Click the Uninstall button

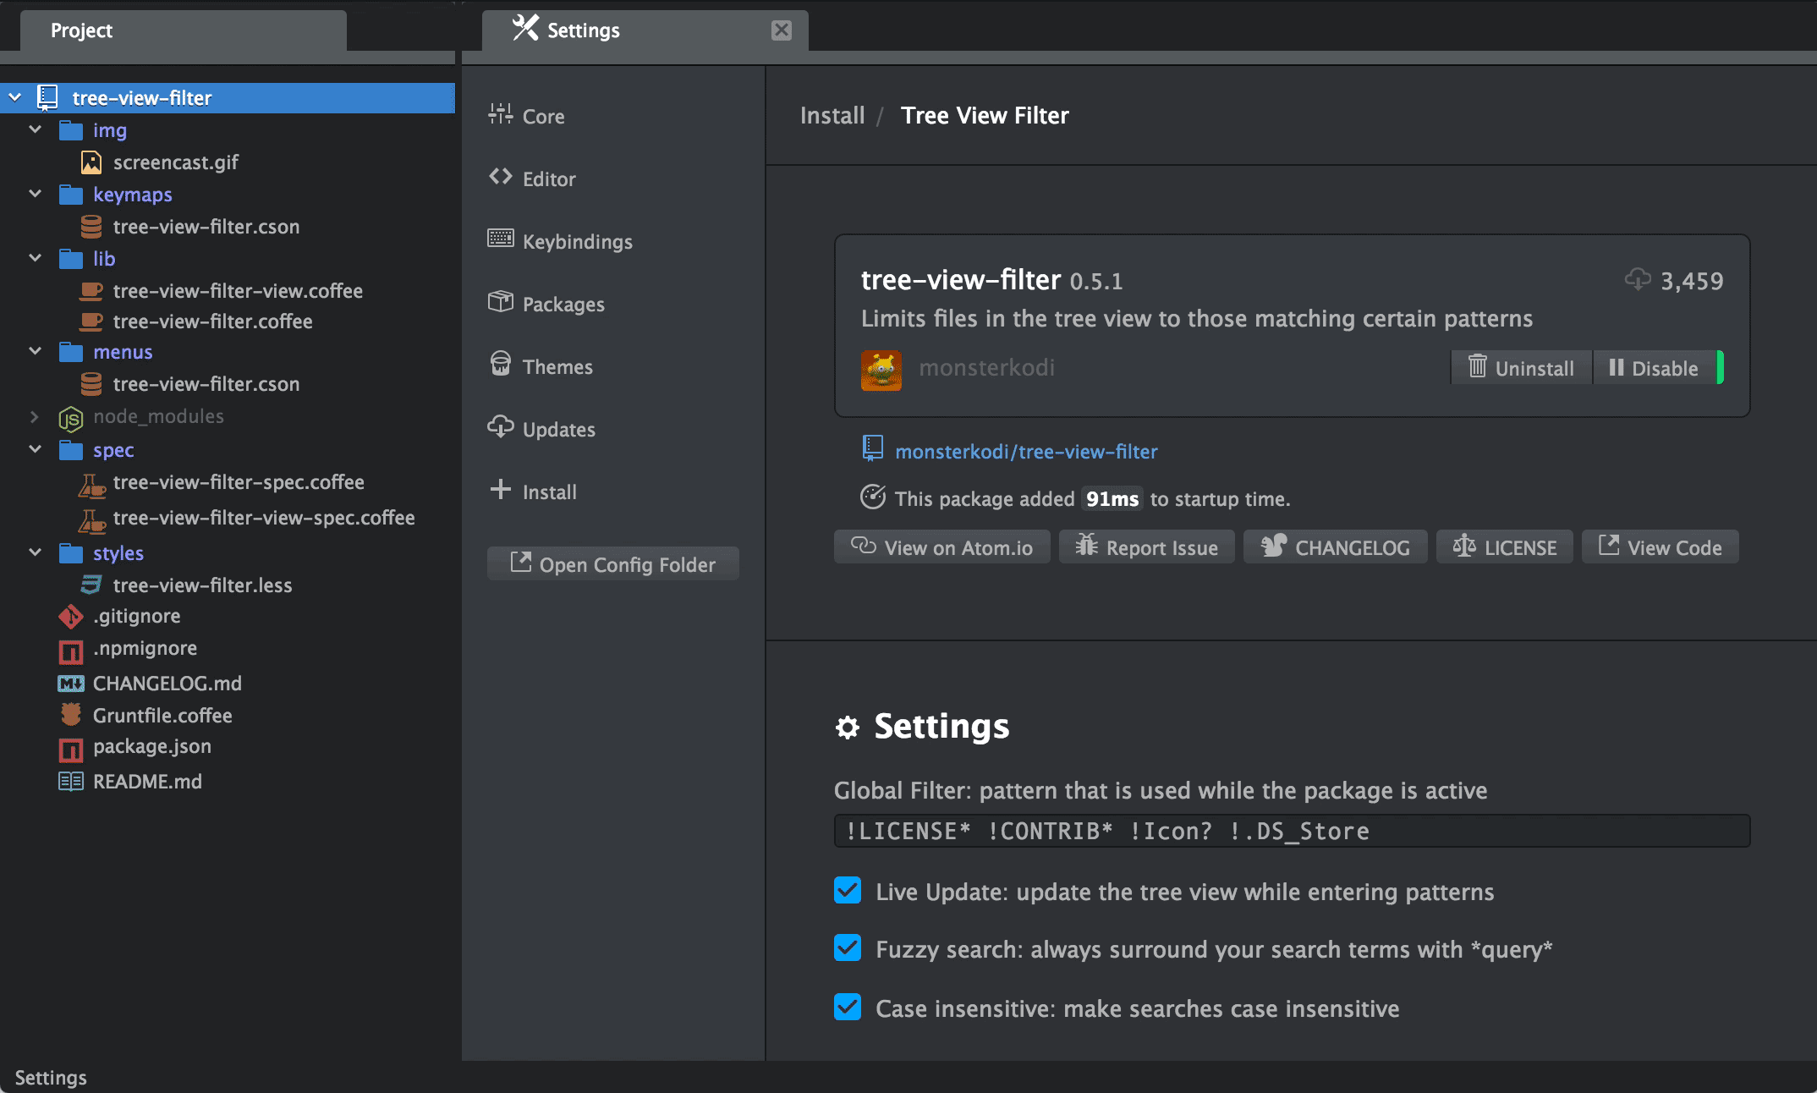(1520, 369)
